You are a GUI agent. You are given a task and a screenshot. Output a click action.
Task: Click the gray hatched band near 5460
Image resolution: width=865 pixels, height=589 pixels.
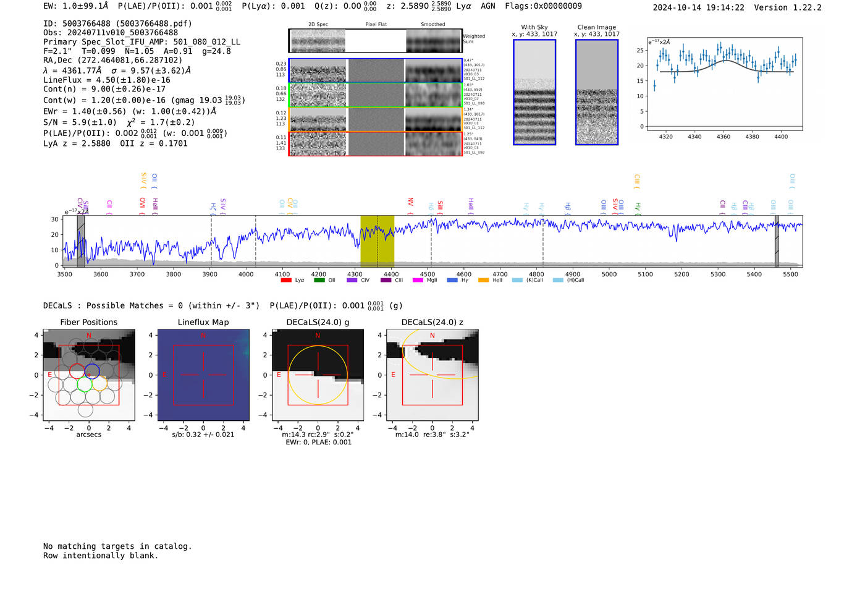tap(777, 241)
